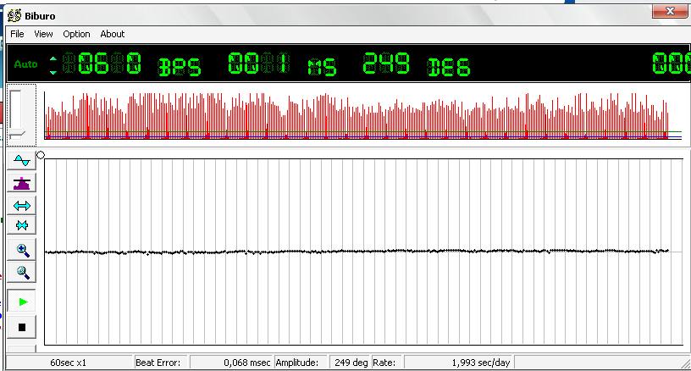Open the About menu
Image resolution: width=691 pixels, height=371 pixels.
(112, 34)
